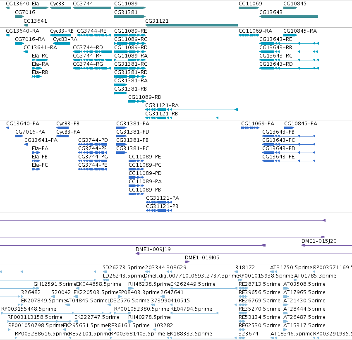Screen dimensions: 352x340
Task: Click protein CG13641-PA
Action: 26,144
